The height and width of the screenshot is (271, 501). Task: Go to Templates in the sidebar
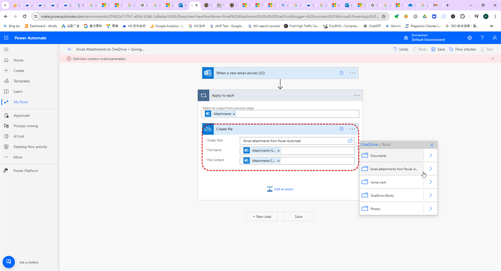(x=21, y=81)
